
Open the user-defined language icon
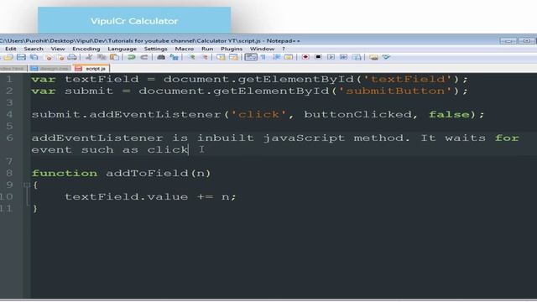click(x=289, y=57)
